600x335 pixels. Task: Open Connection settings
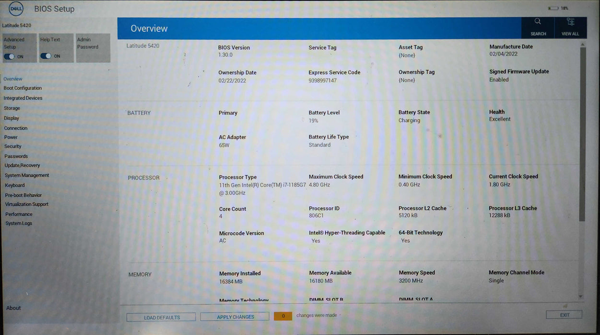[x=16, y=128]
